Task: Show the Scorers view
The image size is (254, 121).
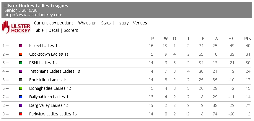Action: (x=71, y=30)
